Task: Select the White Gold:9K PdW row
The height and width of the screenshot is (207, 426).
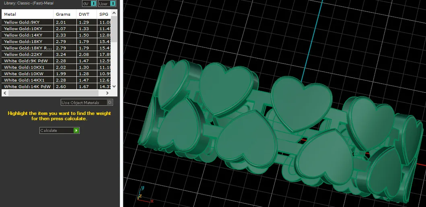Action: point(56,61)
